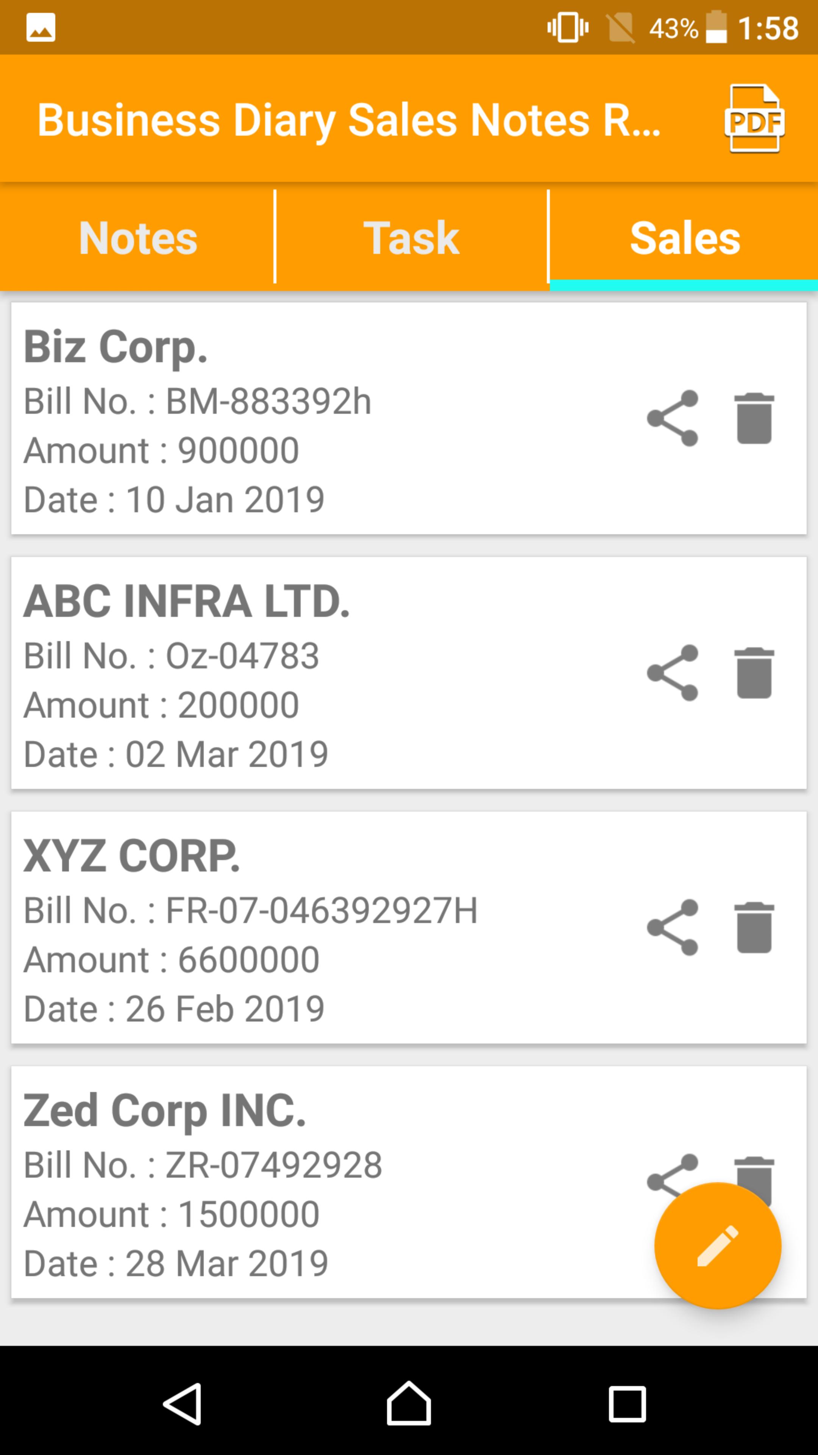
Task: Delete the XYZ CORP. sales entry
Action: 754,928
